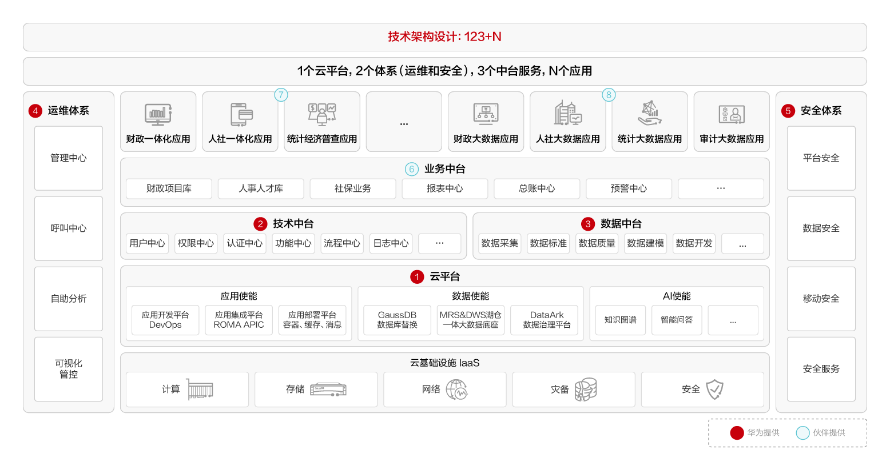The image size is (890, 470).
Task: Click the 认证中心 cell
Action: tap(245, 243)
